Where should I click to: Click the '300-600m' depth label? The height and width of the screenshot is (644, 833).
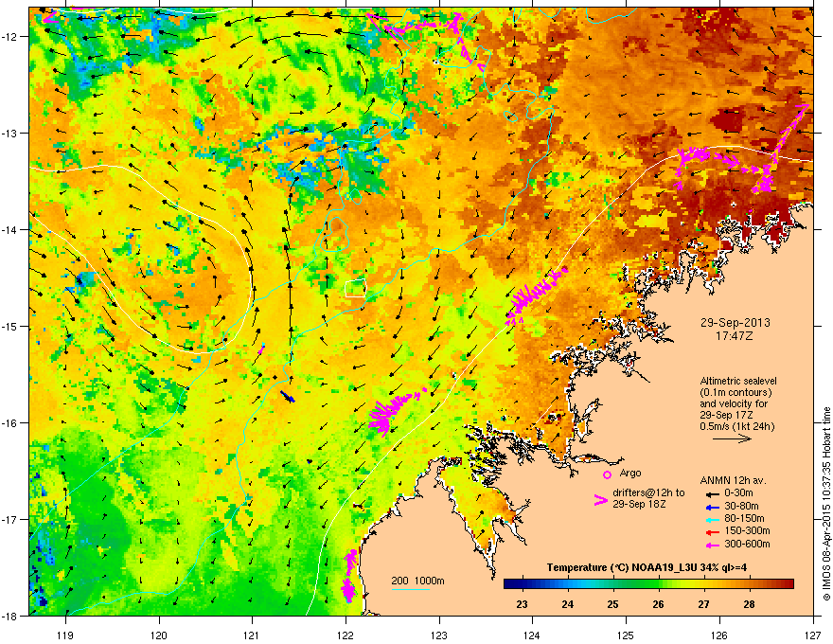click(747, 545)
